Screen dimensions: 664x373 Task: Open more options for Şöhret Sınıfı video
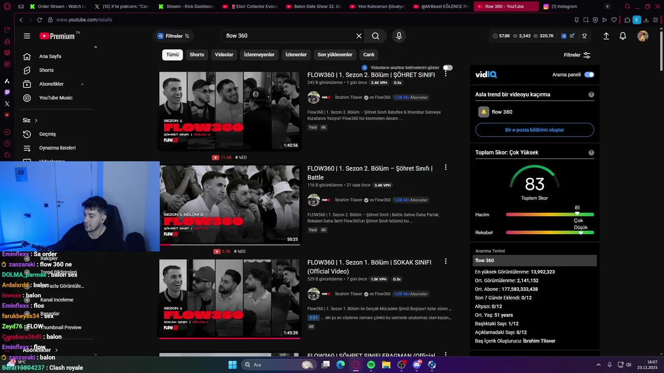[446, 74]
